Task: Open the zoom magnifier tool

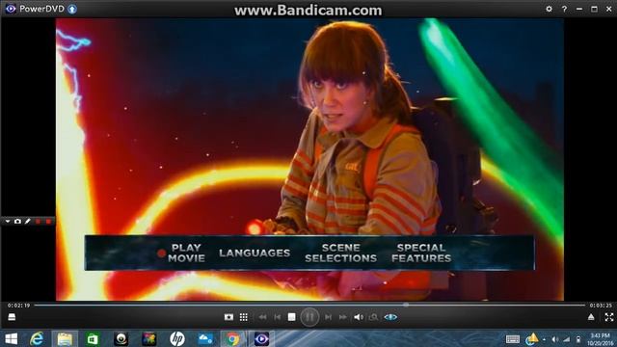Action: (373, 317)
